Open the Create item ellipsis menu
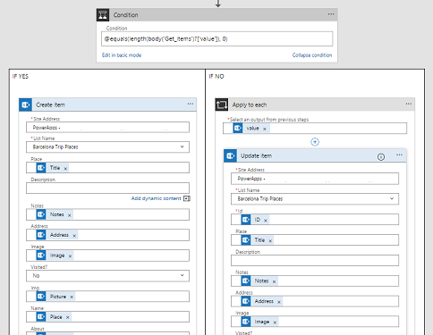433x335 pixels. click(x=191, y=104)
